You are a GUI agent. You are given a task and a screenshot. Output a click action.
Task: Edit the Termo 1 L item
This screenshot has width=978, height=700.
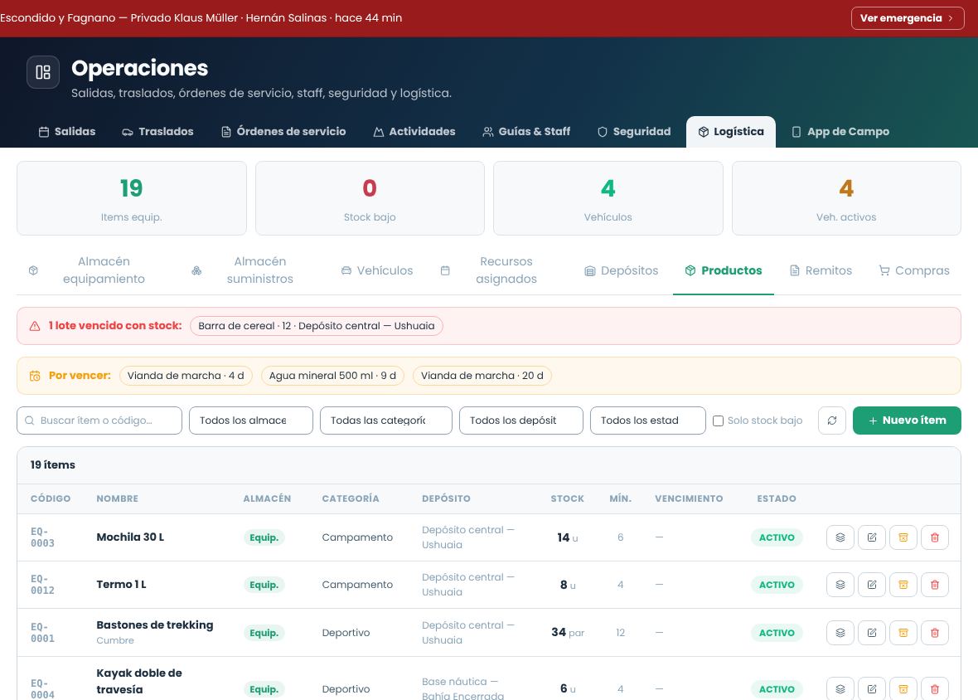872,585
